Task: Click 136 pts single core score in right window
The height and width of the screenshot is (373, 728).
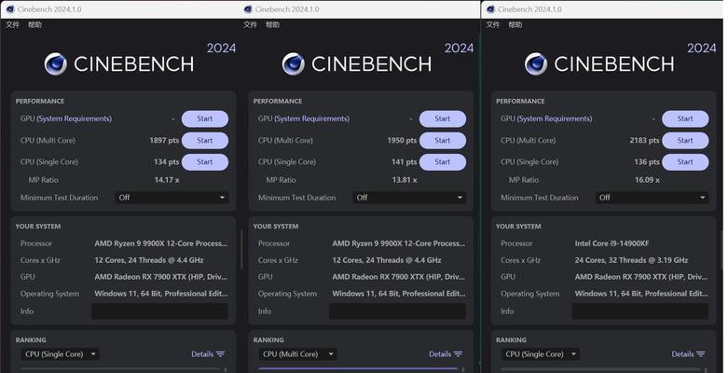Action: point(647,162)
